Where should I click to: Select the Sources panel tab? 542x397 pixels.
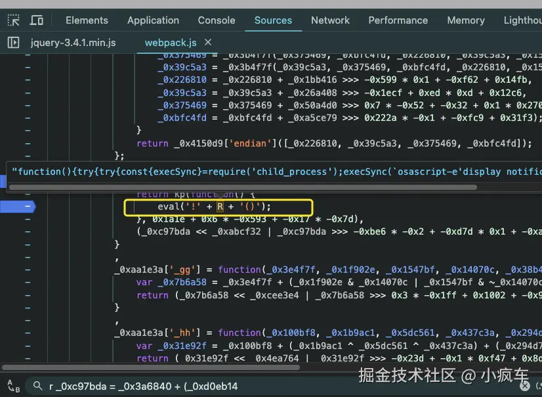tap(273, 20)
